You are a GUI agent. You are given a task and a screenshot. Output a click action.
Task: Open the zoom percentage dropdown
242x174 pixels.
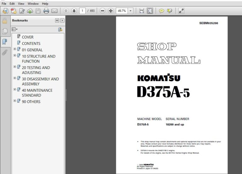pyautogui.click(x=131, y=11)
